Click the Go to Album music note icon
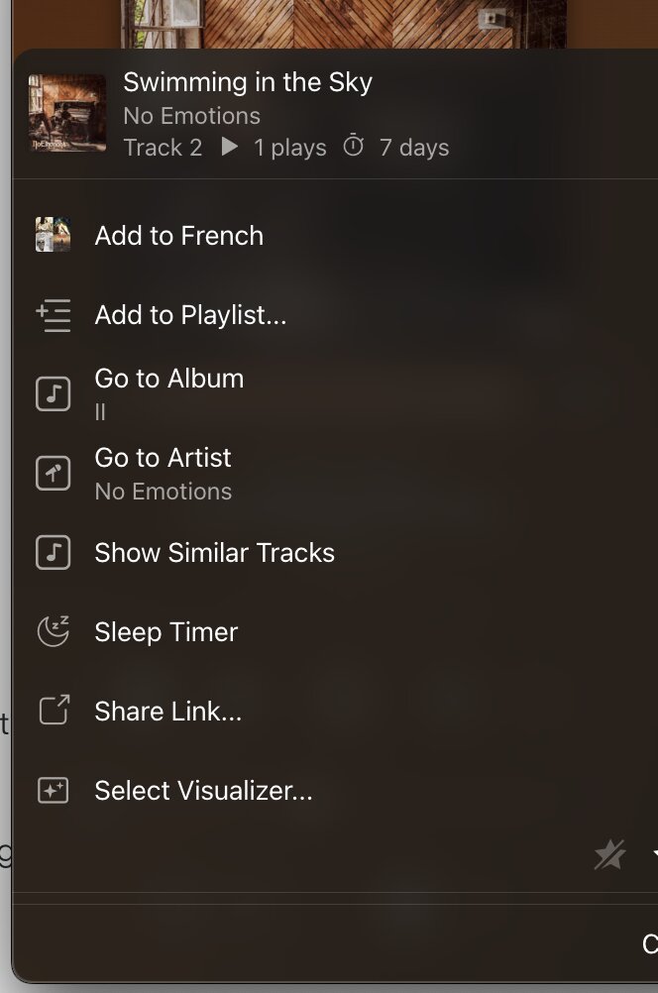This screenshot has height=993, width=658. pos(53,393)
